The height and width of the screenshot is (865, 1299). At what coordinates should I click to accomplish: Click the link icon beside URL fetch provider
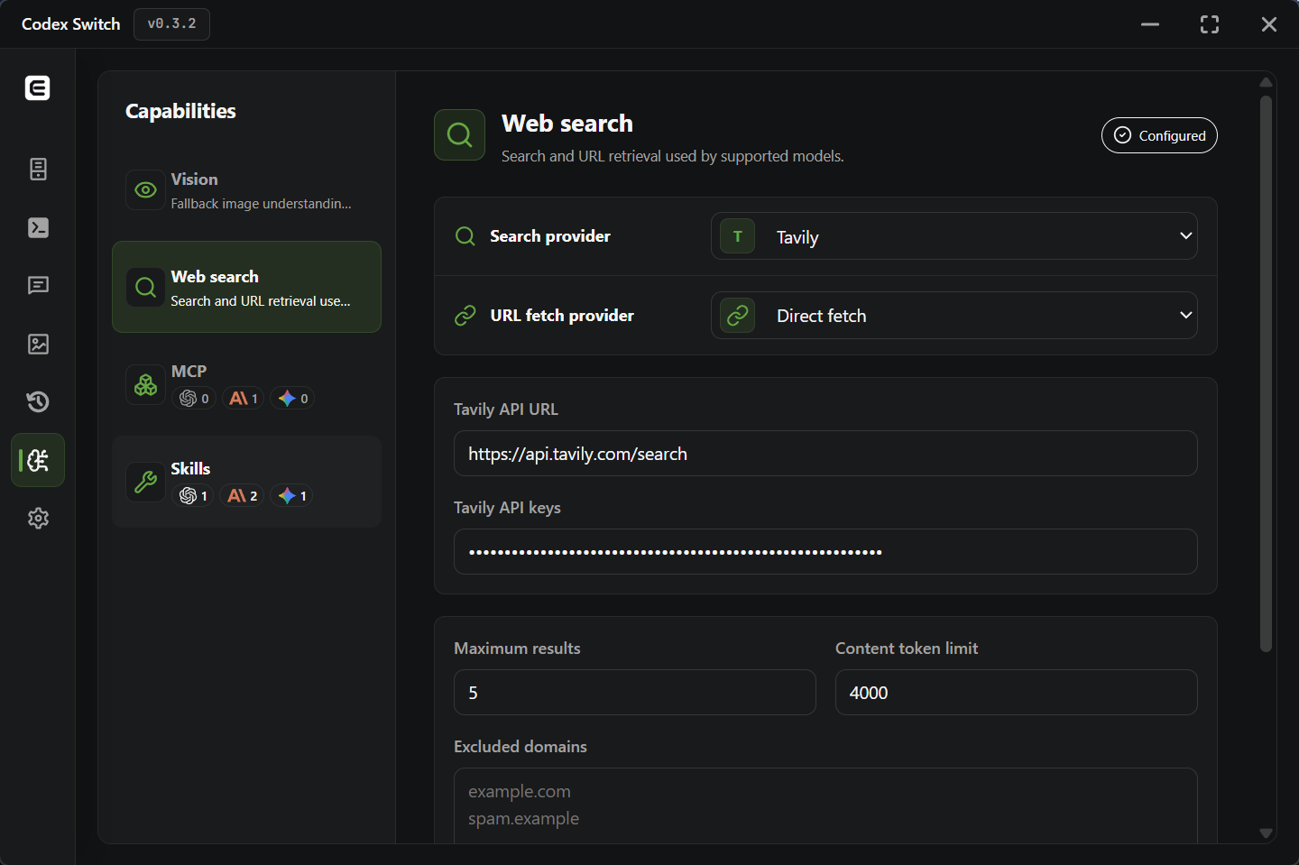(x=465, y=316)
